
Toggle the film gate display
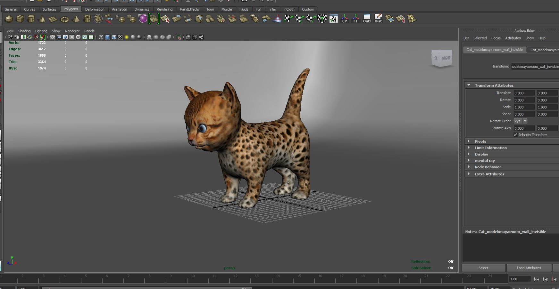[59, 37]
